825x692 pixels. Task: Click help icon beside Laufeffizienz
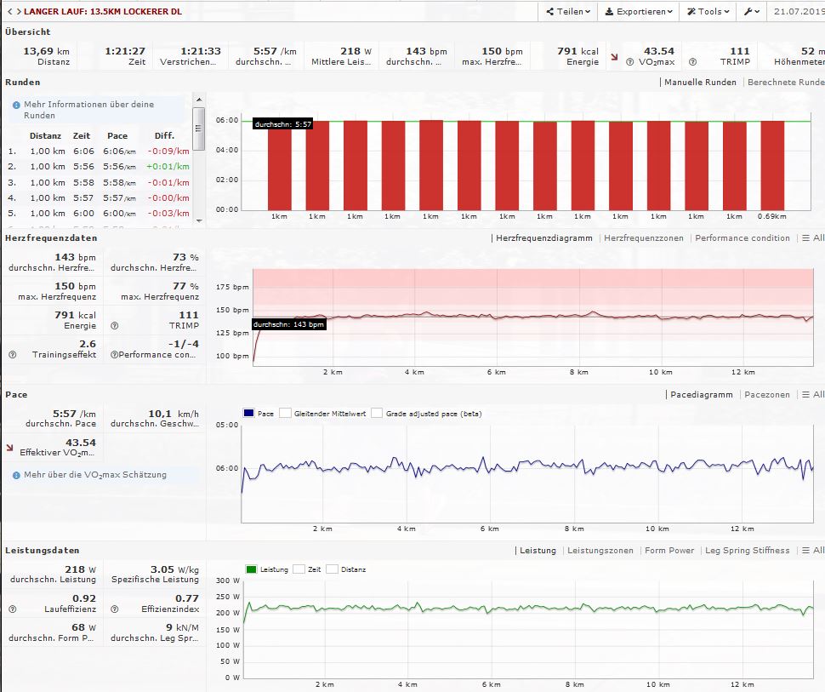coord(13,609)
